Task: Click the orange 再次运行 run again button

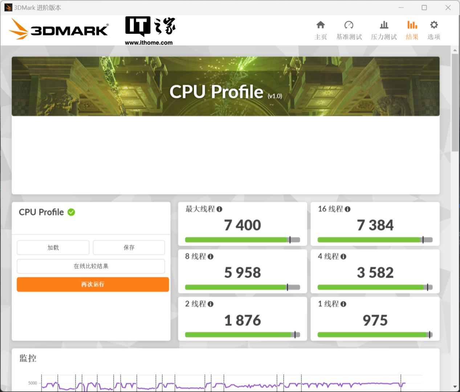Action: point(93,284)
